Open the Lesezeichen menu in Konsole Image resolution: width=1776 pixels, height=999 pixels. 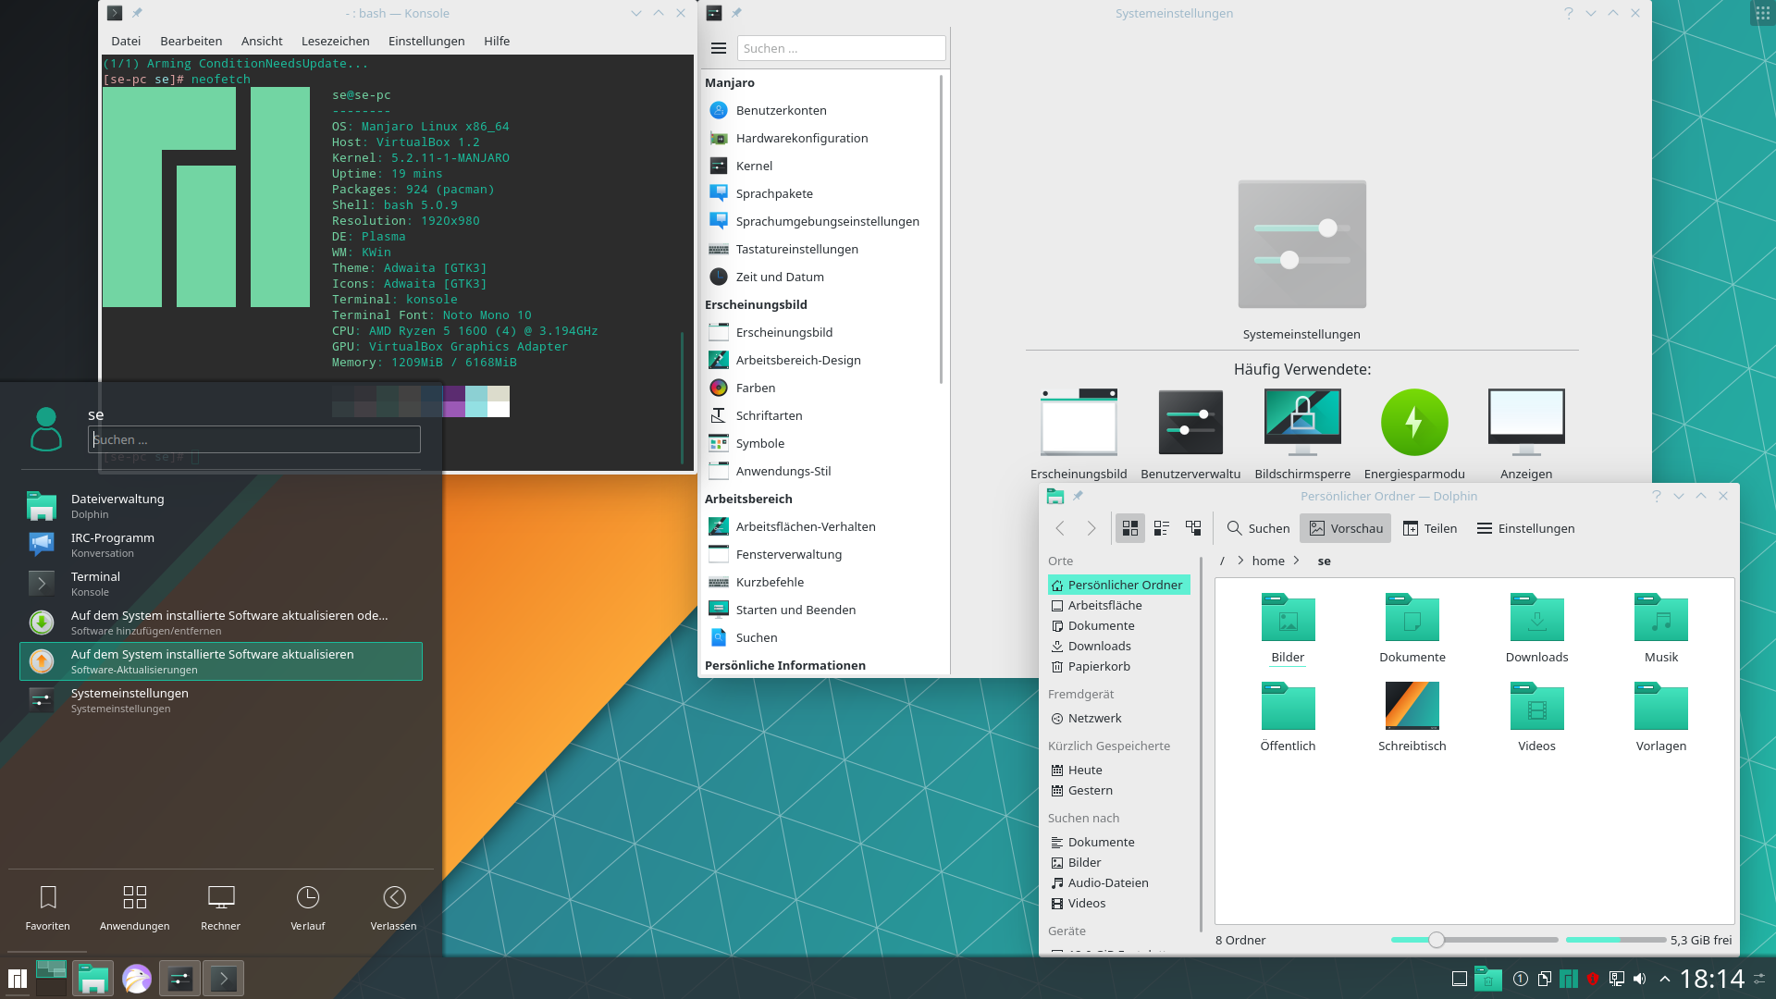[335, 41]
